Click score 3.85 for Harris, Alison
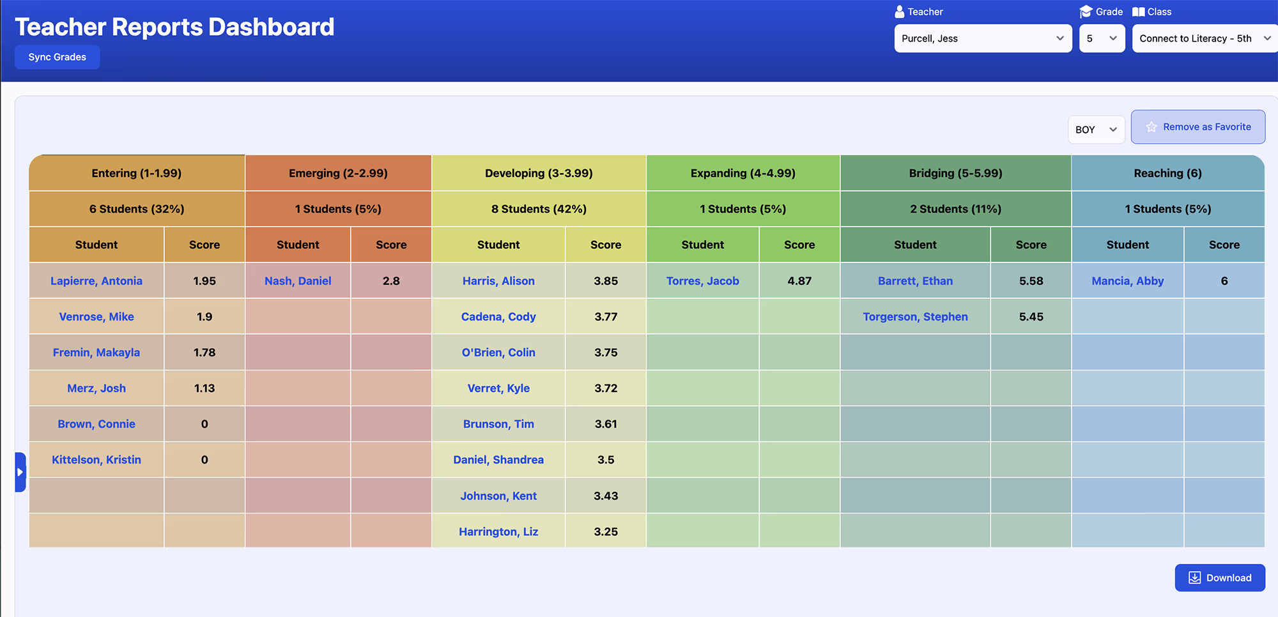Screen dimensions: 1278x617 (606, 281)
